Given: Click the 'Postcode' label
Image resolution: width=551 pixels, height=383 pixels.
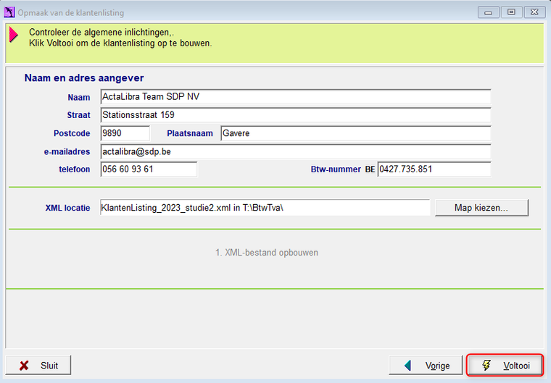Looking at the screenshot, I should pyautogui.click(x=72, y=133).
